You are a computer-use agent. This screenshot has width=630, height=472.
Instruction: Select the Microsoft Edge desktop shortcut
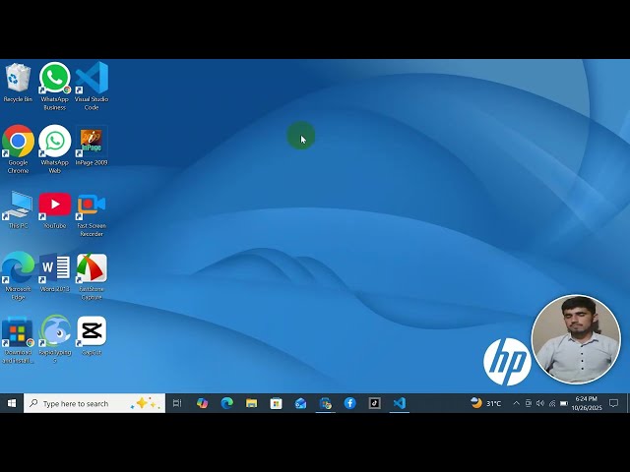pyautogui.click(x=18, y=275)
